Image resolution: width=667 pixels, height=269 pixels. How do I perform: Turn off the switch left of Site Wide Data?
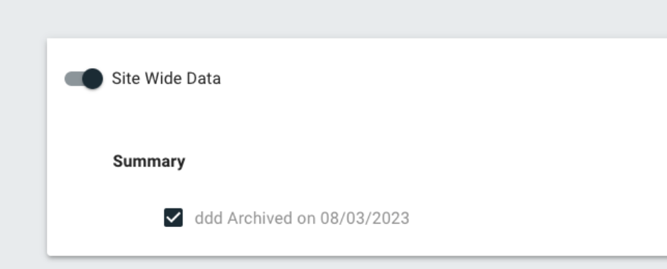[83, 78]
